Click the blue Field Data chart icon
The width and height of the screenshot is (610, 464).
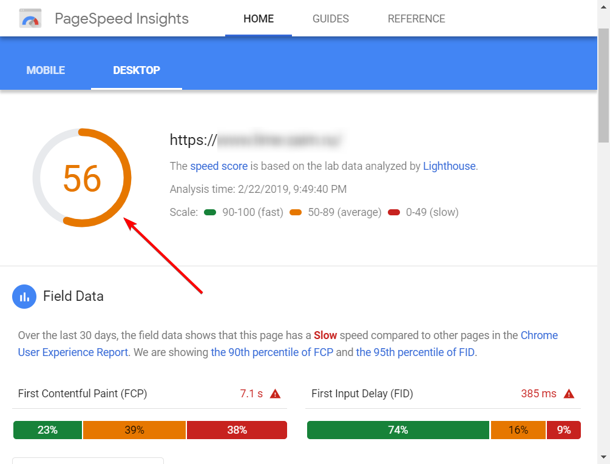pyautogui.click(x=24, y=297)
